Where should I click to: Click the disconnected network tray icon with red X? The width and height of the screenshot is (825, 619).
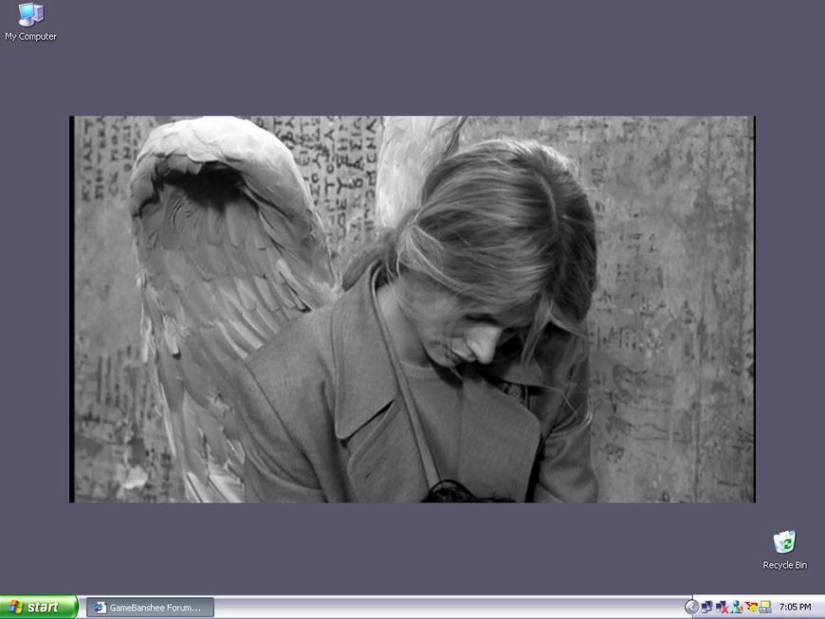click(722, 608)
